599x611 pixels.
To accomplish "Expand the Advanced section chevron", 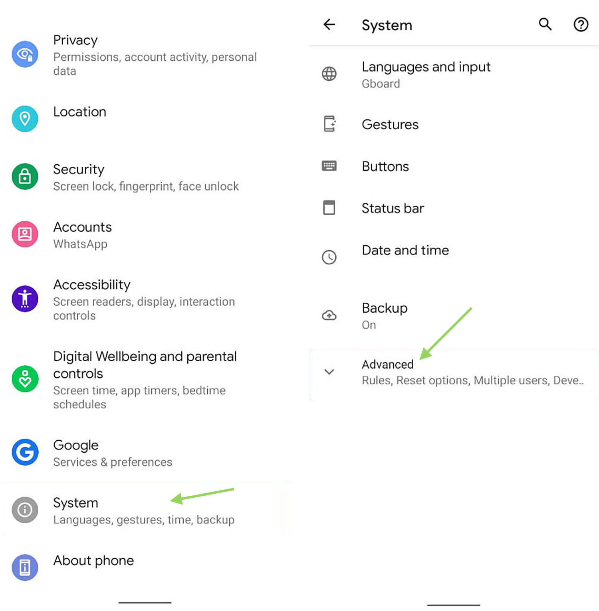I will pos(329,372).
